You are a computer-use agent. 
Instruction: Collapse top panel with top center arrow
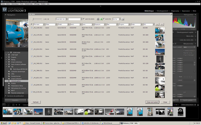pyautogui.click(x=100, y=6)
